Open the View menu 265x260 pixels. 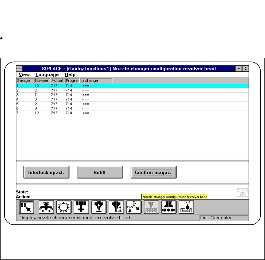[x=24, y=74]
